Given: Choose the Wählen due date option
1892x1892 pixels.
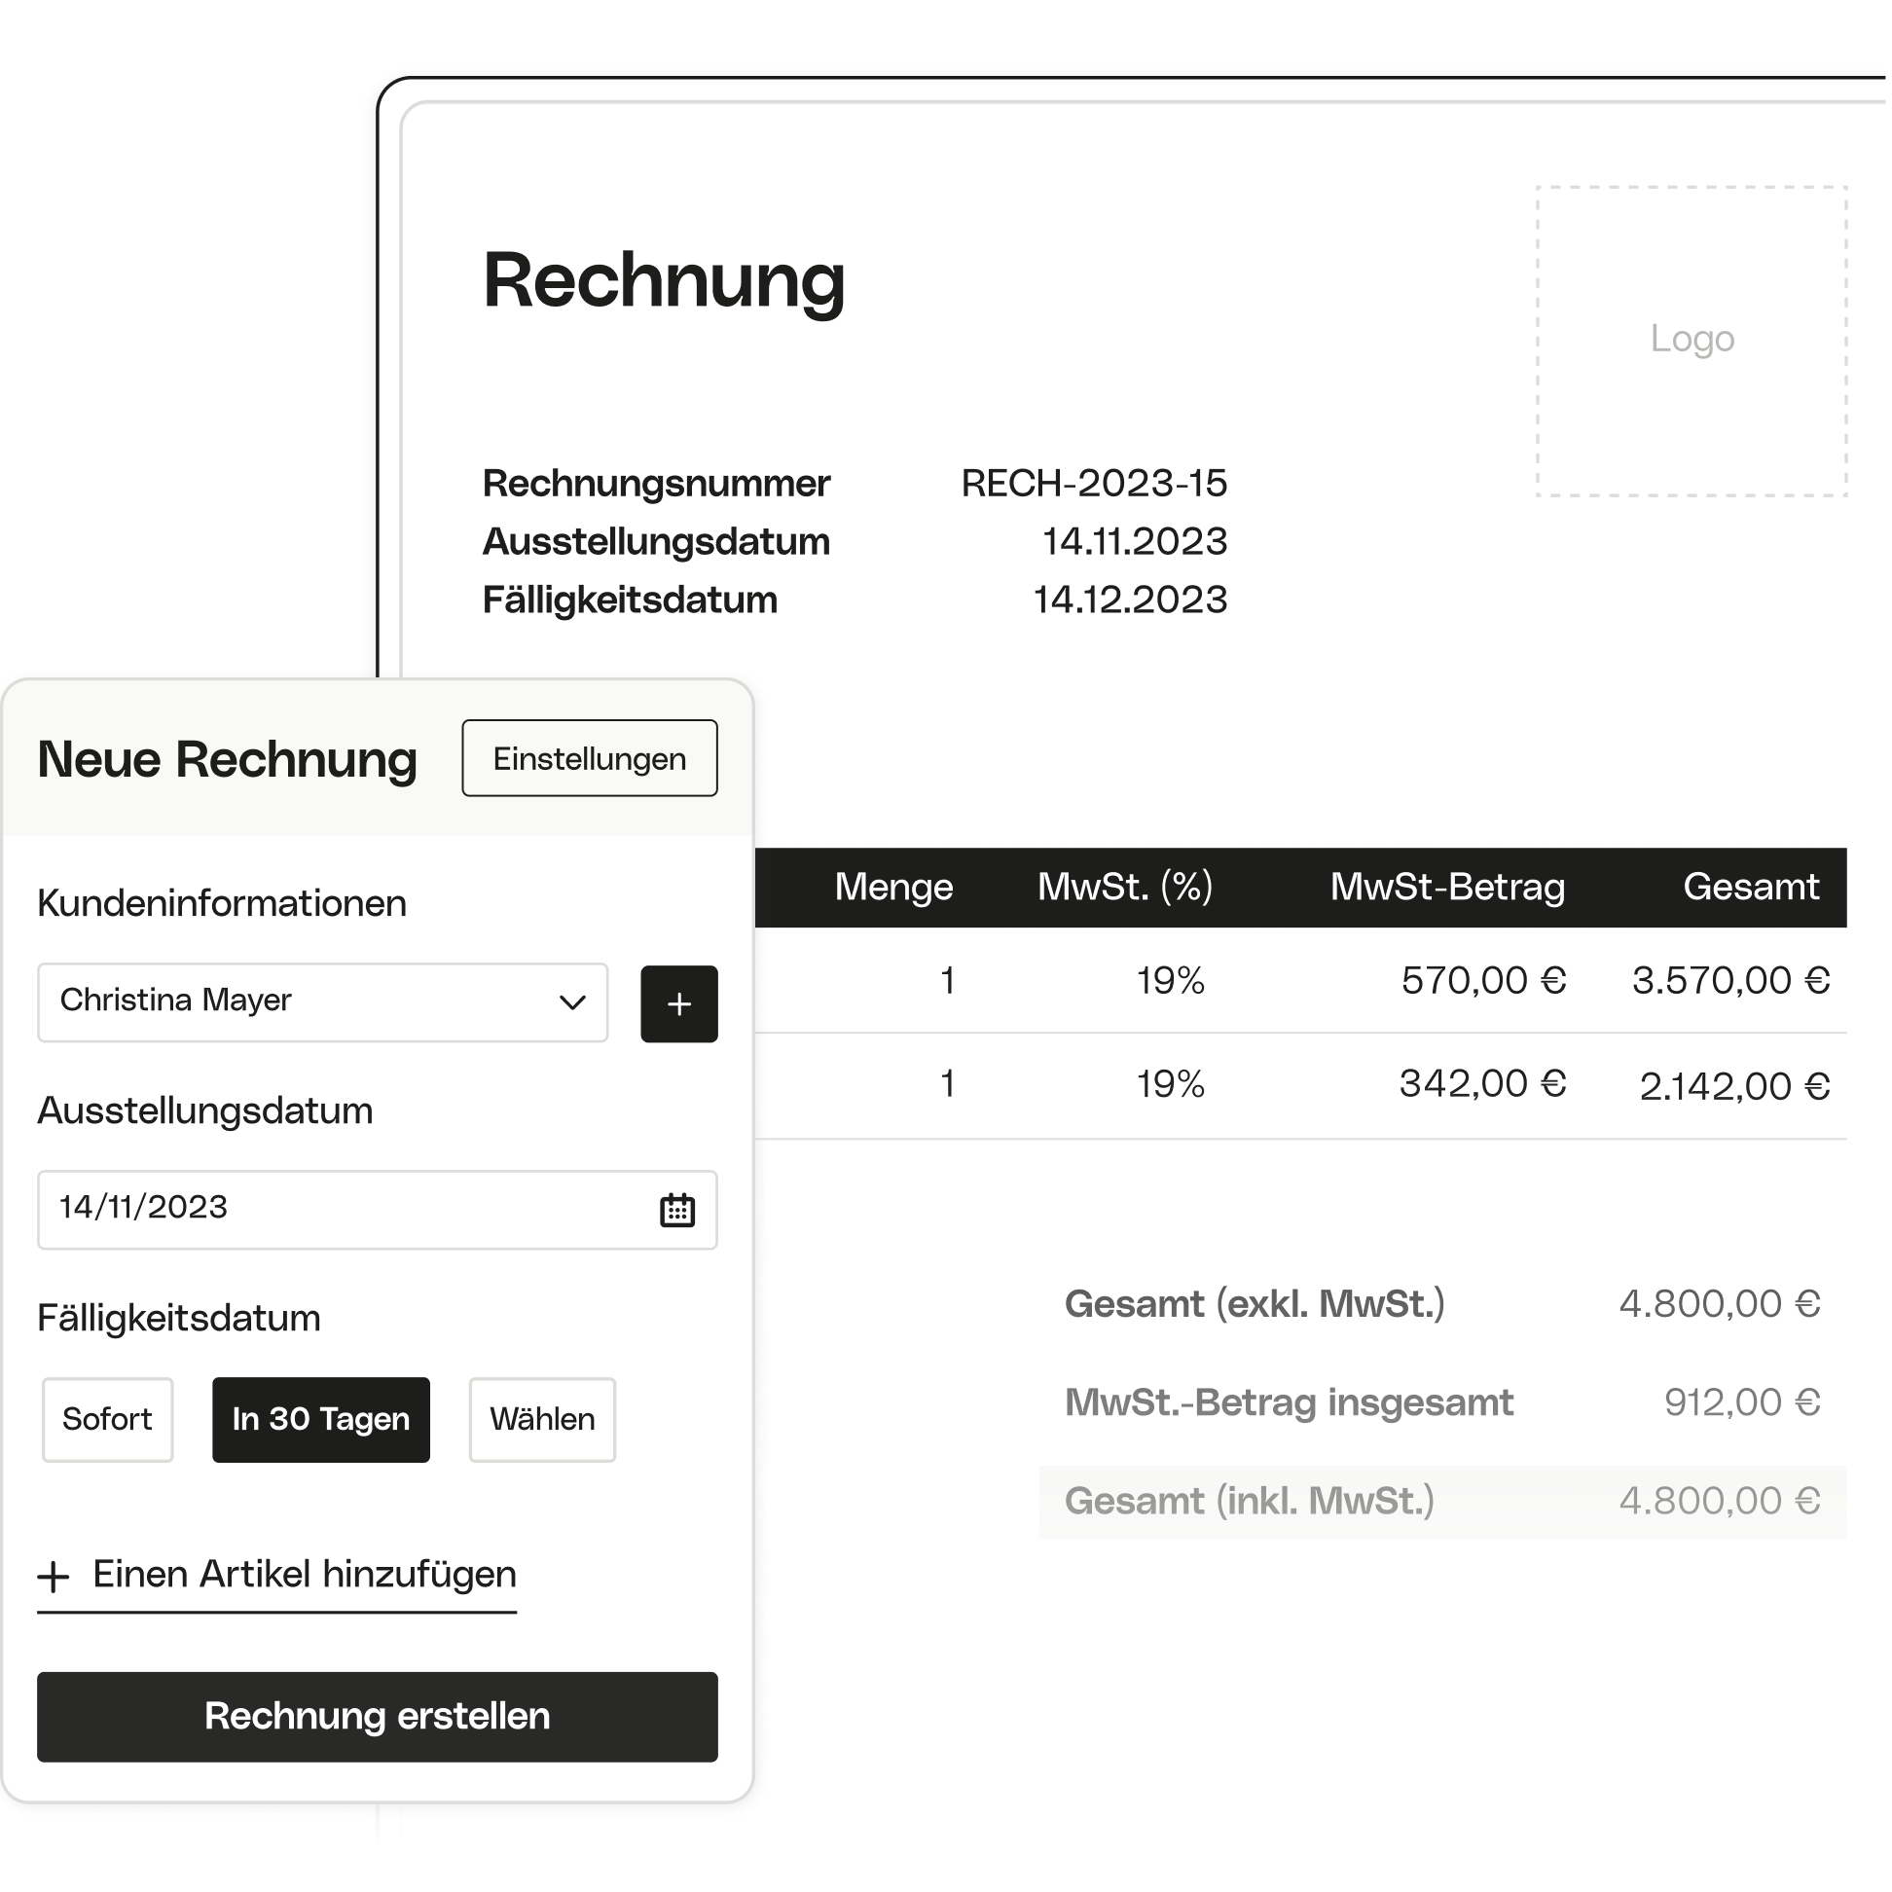Looking at the screenshot, I should click(x=541, y=1419).
